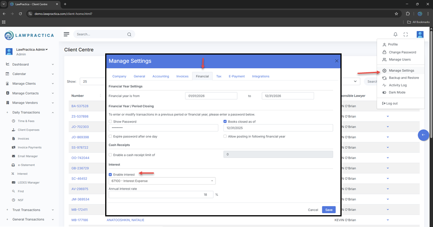Open the 67100 - Interest Expense dropdown
The width and height of the screenshot is (433, 227).
click(x=162, y=181)
